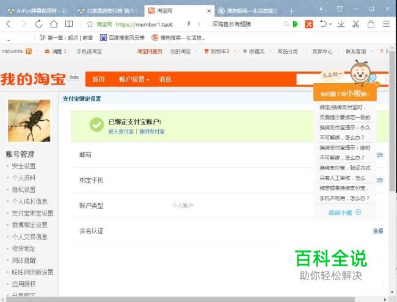397x302 pixels.
Task: Select 首页 in the orange navigation bar
Action: [x=98, y=79]
